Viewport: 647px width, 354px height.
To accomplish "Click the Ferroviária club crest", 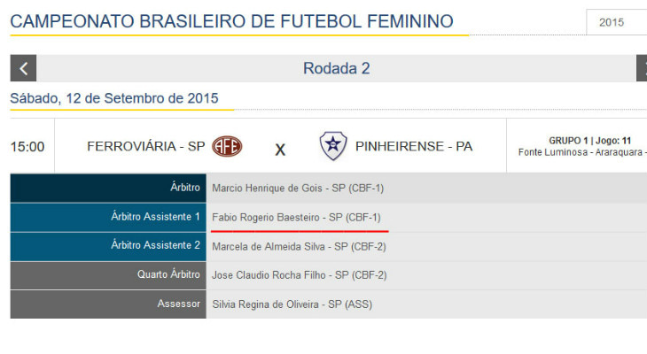I will [227, 146].
